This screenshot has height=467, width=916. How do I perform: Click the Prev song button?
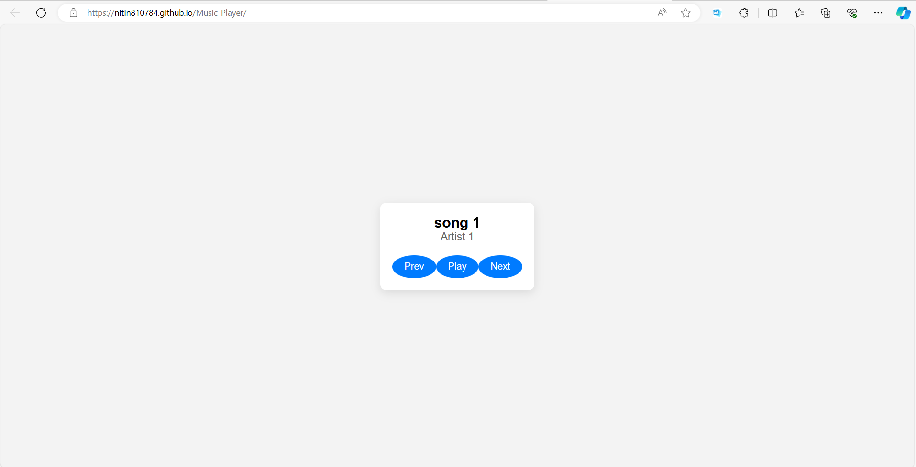414,266
